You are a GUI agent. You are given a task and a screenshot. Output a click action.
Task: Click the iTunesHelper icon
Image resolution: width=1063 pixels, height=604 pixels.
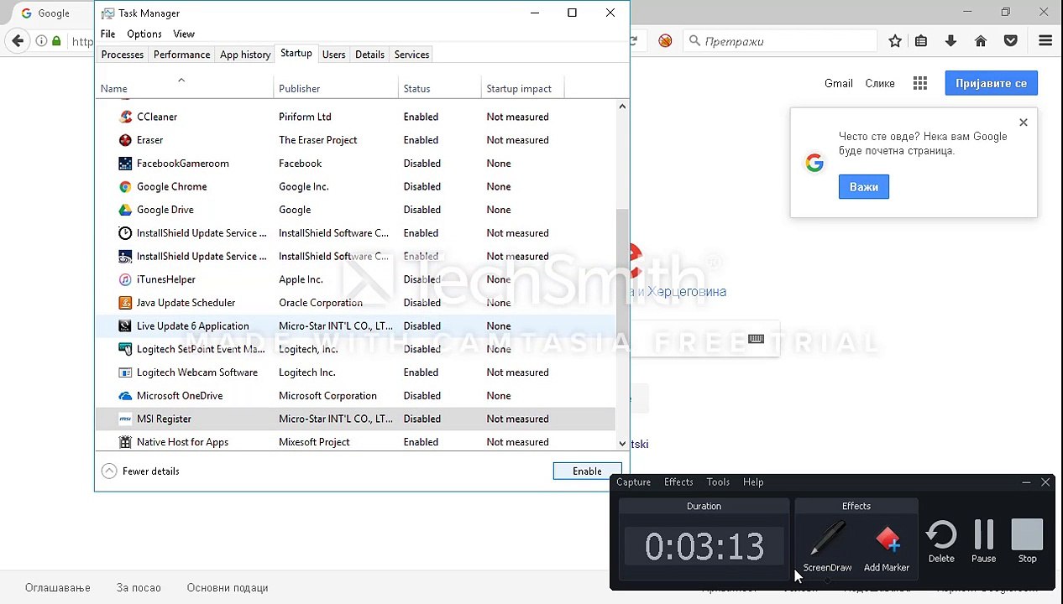tap(125, 279)
